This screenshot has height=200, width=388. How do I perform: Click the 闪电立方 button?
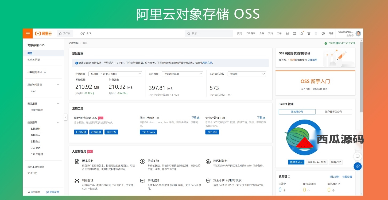[111, 132]
